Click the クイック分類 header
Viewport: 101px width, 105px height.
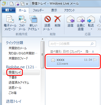point(14,43)
